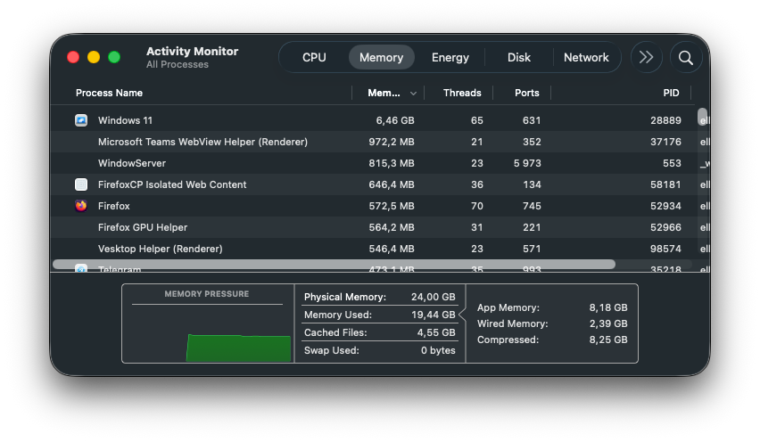Sort by Process Name column header

coord(109,93)
